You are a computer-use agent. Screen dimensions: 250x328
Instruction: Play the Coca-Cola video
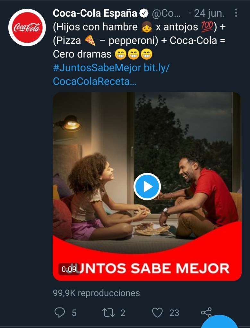point(147,186)
